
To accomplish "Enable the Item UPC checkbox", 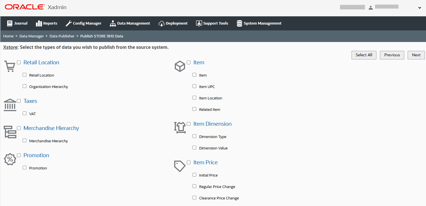I will pos(194,86).
